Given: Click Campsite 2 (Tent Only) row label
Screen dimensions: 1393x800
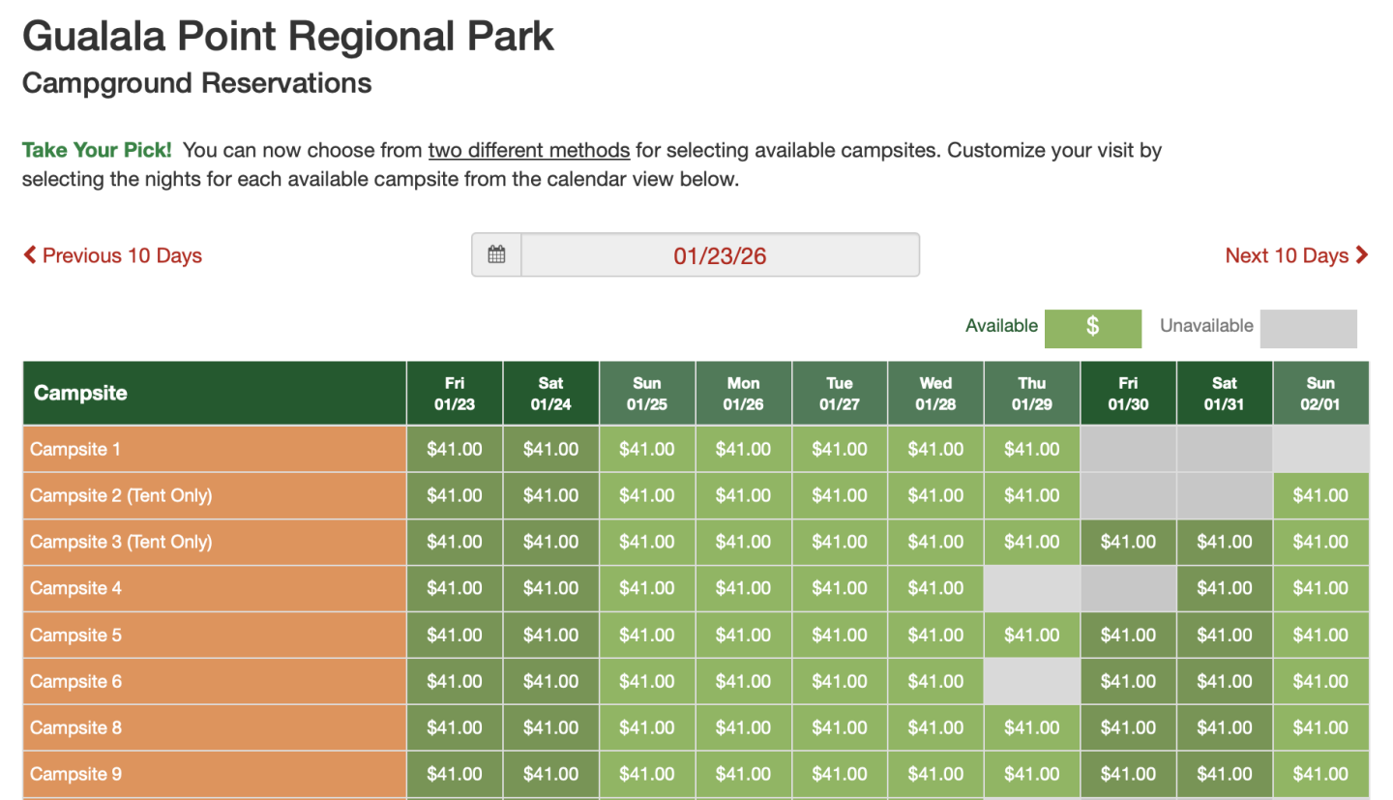Looking at the screenshot, I should click(121, 495).
